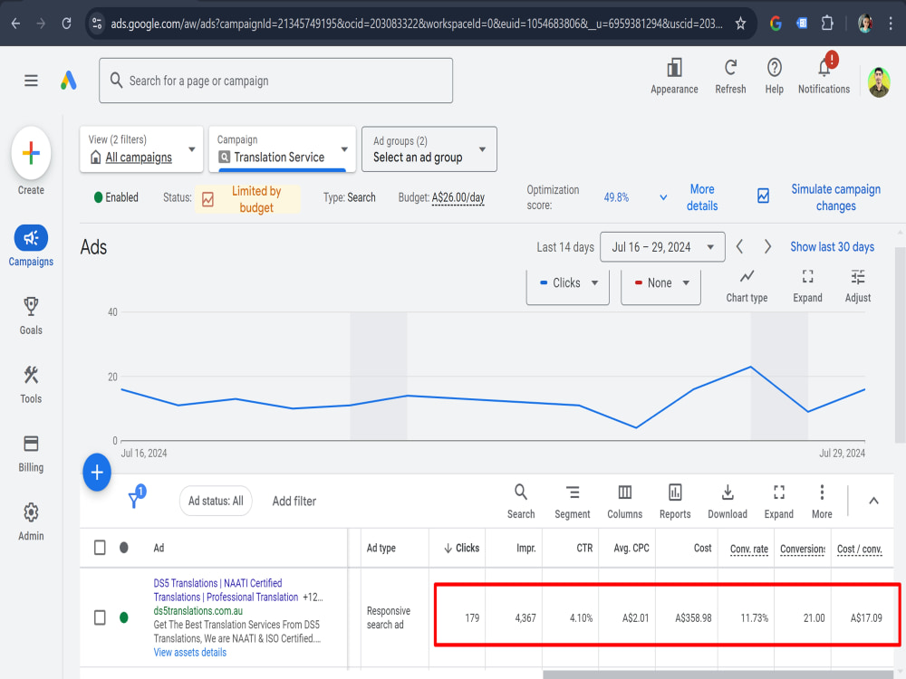Toggle the green status dot of the ad

point(123,617)
